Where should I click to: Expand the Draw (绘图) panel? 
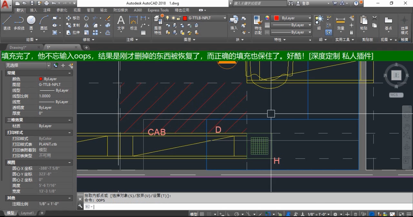point(31,40)
